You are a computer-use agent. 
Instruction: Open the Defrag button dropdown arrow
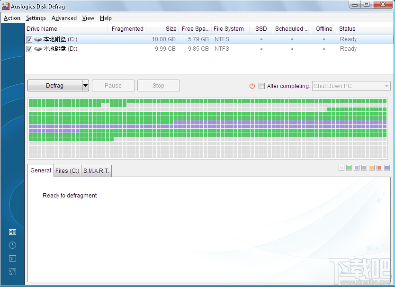tap(84, 85)
